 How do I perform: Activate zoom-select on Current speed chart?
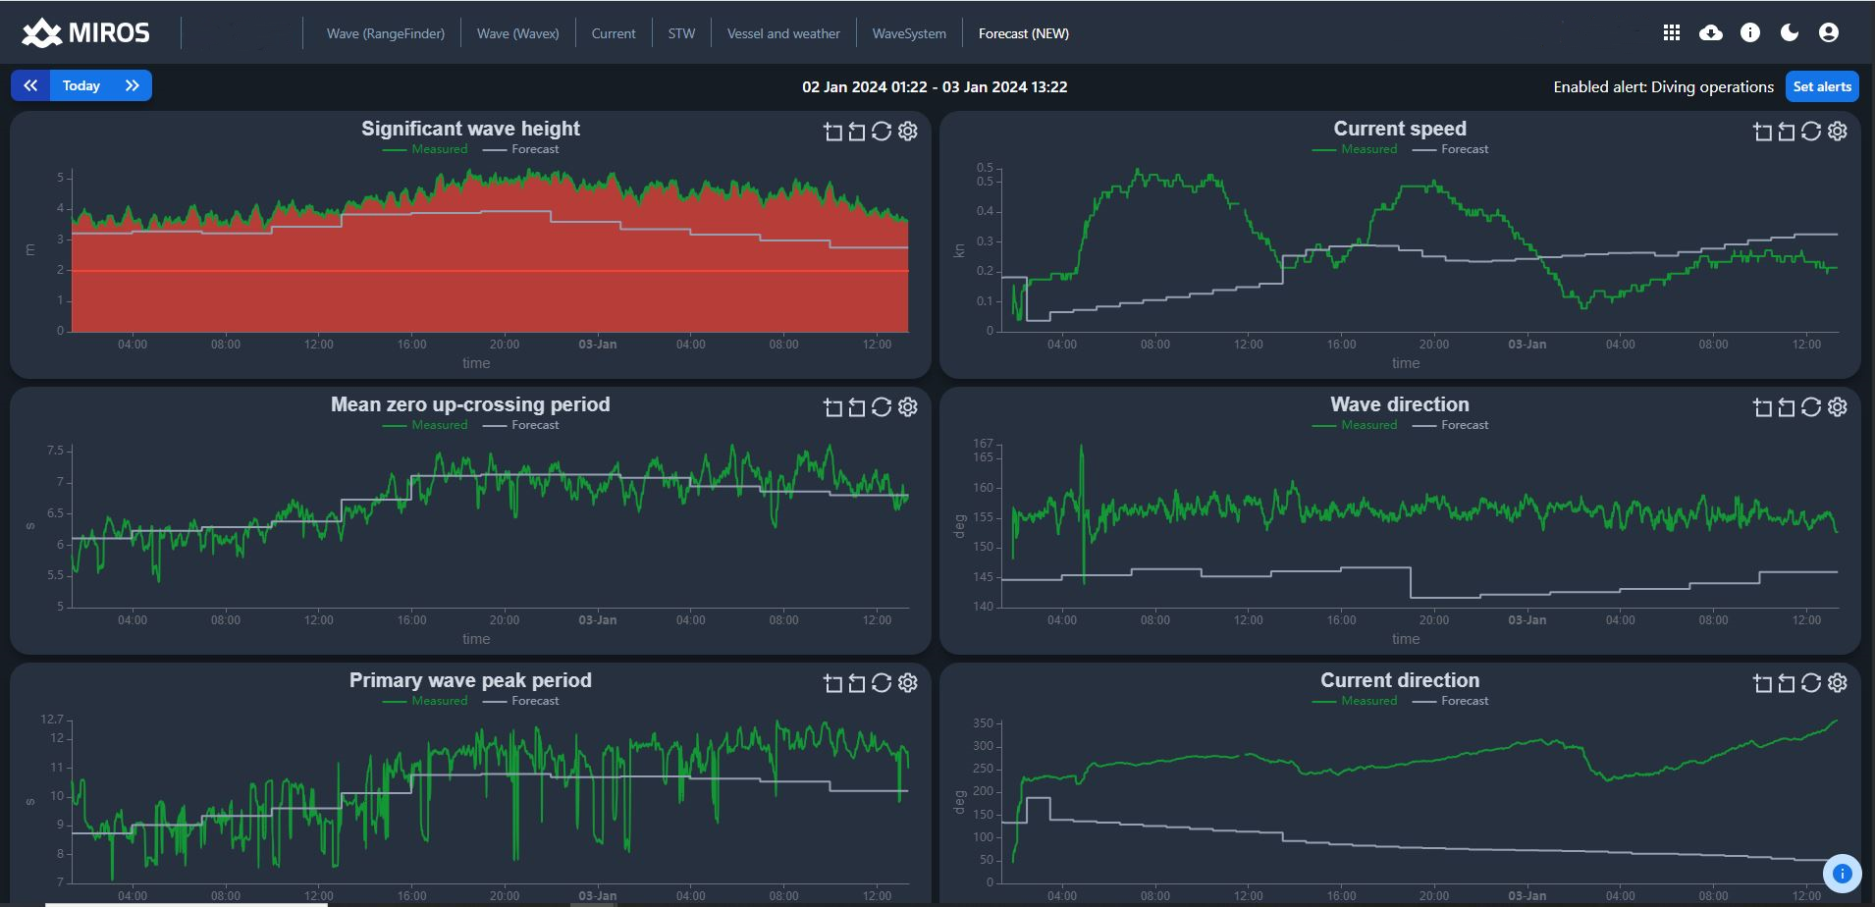(1762, 132)
